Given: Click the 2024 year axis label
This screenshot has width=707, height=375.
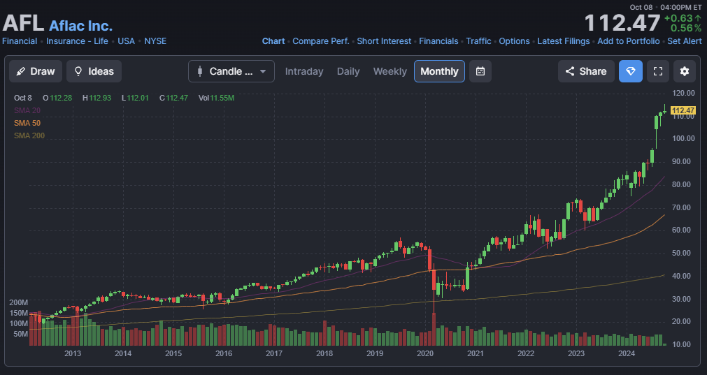Looking at the screenshot, I should pos(627,353).
